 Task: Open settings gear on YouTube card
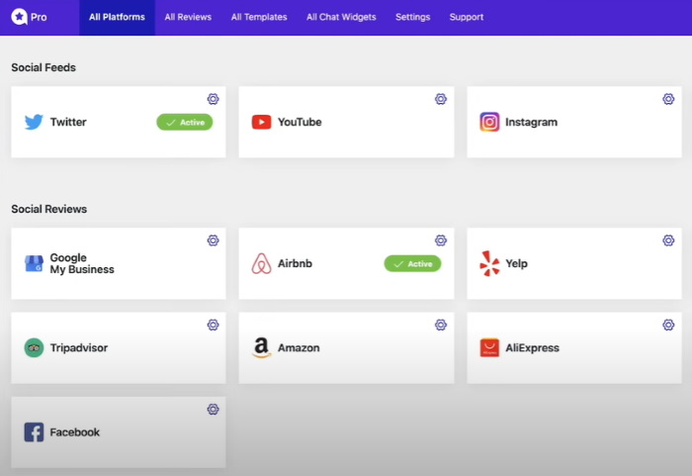441,99
